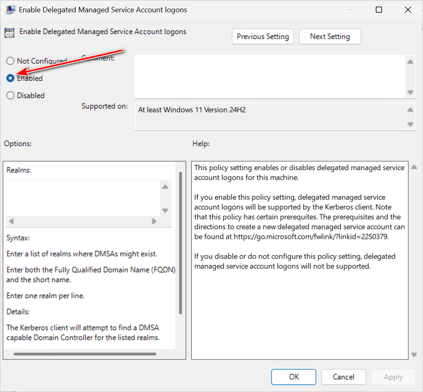Select the Not Configured radio button
Image resolution: width=423 pixels, height=392 pixels.
10,61
